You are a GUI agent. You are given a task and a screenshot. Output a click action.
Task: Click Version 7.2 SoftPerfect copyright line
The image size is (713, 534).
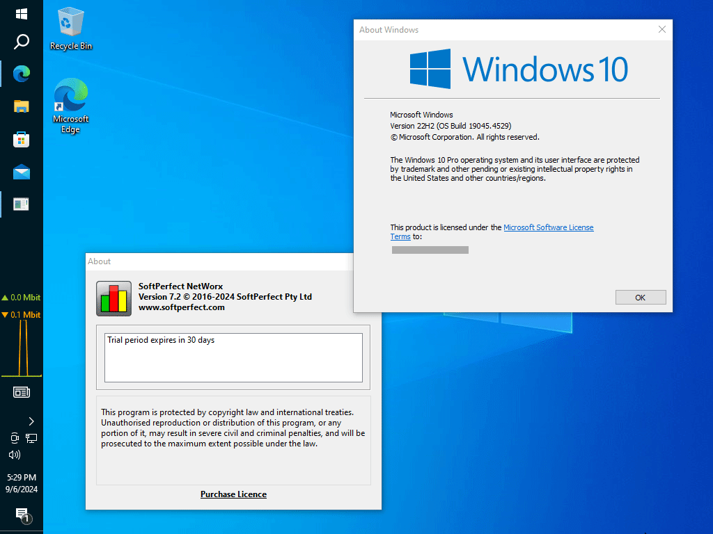point(225,296)
